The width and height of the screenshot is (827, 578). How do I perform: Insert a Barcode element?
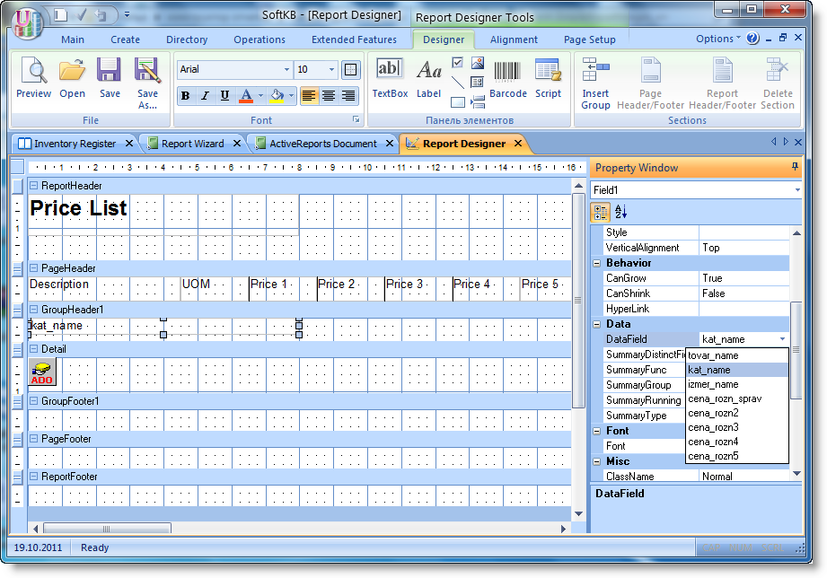508,78
